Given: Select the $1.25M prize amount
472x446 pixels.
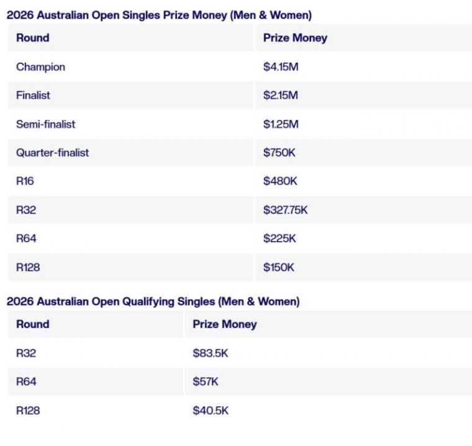Looking at the screenshot, I should (281, 124).
